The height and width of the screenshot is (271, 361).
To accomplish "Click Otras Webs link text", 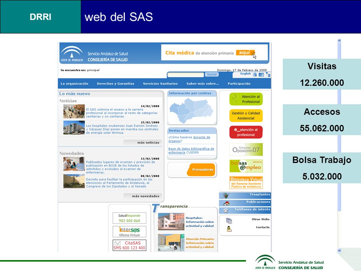I will pyautogui.click(x=261, y=219).
